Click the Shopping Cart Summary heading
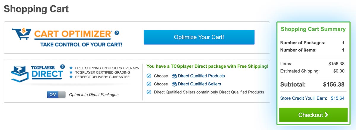Screen dimensions: 356x130 point(313,29)
